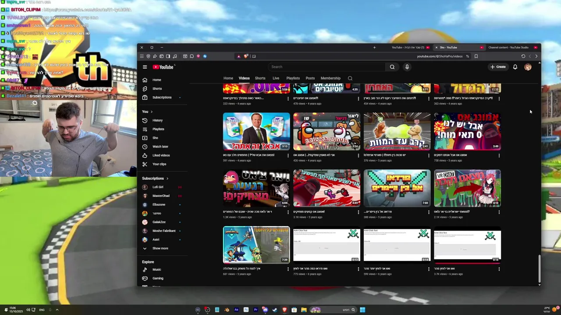Open Astri subscription channel

pos(156,240)
